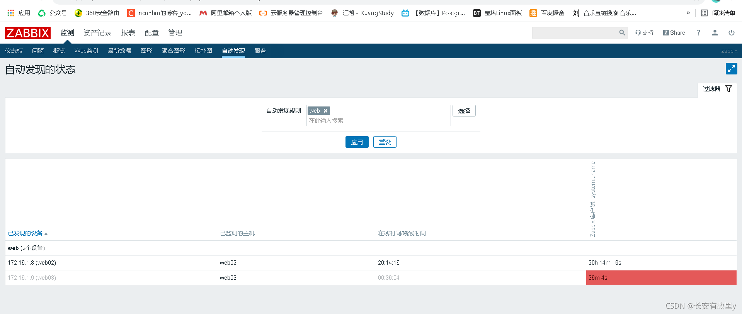Viewport: 742px width, 314px height.
Task: Remove the web tag from filter
Action: [325, 111]
